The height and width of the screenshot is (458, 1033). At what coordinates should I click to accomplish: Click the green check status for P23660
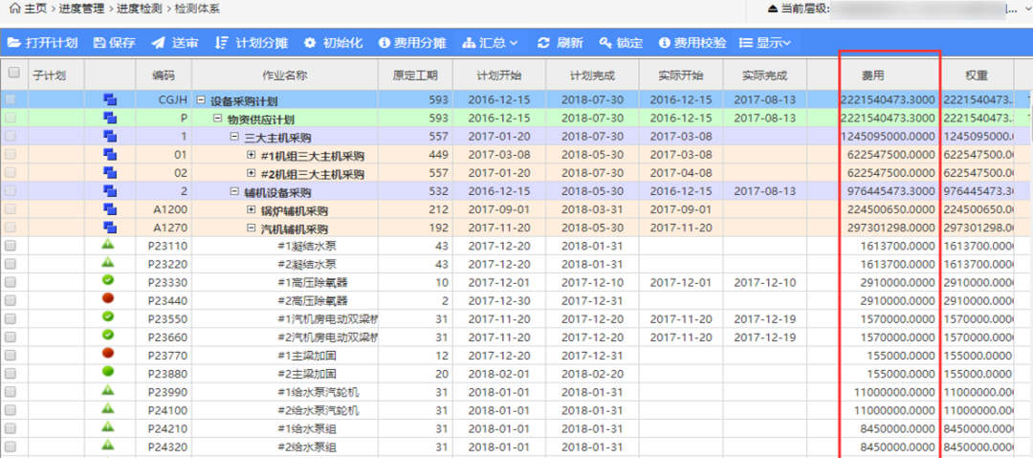click(x=109, y=336)
